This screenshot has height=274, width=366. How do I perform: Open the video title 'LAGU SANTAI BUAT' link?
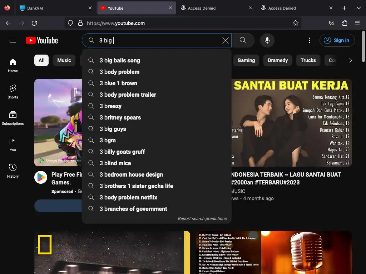point(286,178)
